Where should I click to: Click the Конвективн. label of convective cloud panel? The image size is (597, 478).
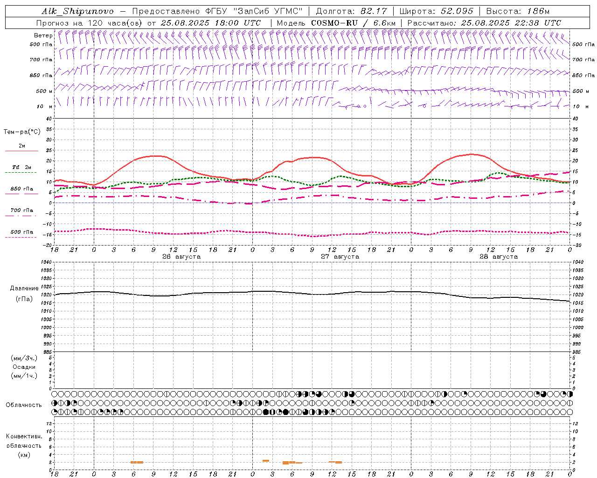coord(24,436)
